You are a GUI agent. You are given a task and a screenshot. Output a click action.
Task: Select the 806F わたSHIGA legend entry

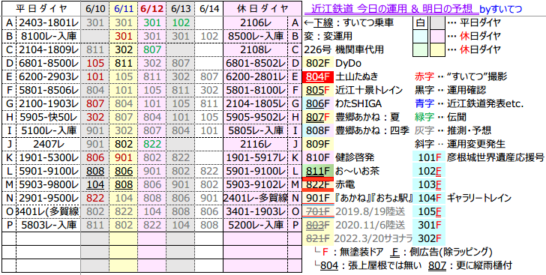tap(342, 104)
